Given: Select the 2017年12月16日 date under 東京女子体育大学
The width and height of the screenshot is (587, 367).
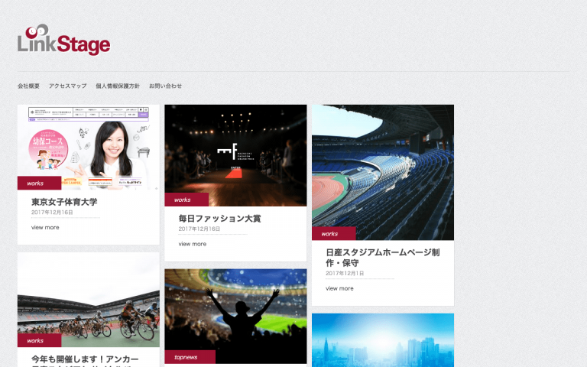Looking at the screenshot, I should tap(52, 213).
